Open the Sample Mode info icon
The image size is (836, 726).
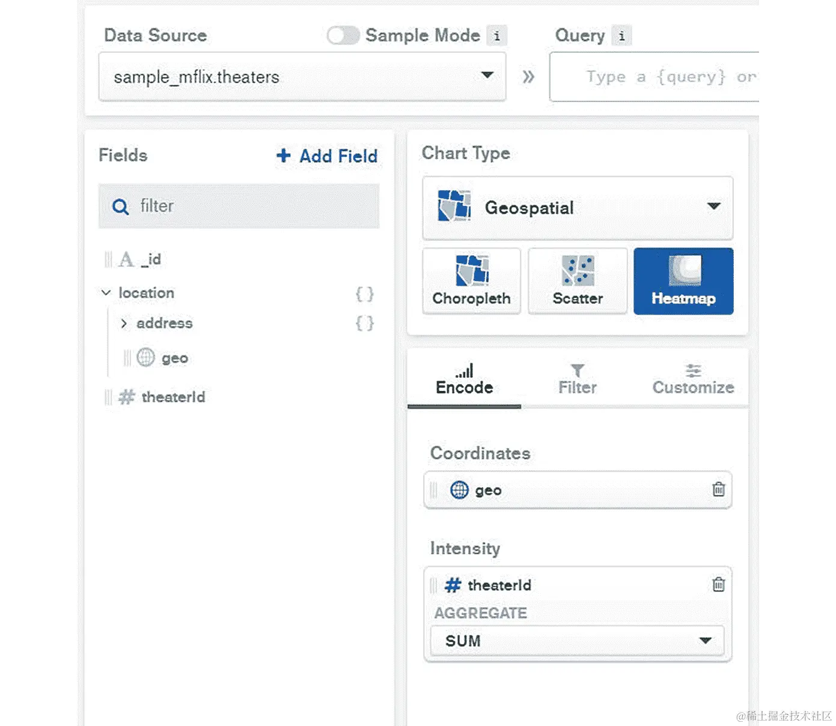[x=496, y=36]
